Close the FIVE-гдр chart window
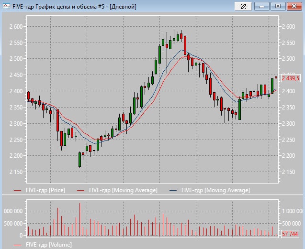Viewport: 305px width, 249px height. pyautogui.click(x=294, y=6)
